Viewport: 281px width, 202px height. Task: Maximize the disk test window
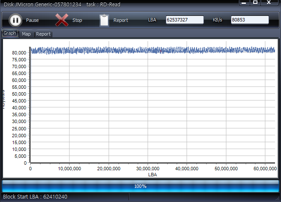(255, 3)
